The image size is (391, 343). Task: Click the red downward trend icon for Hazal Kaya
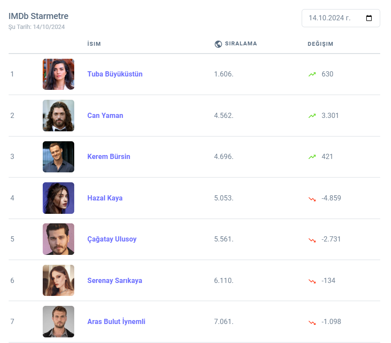[x=312, y=198]
